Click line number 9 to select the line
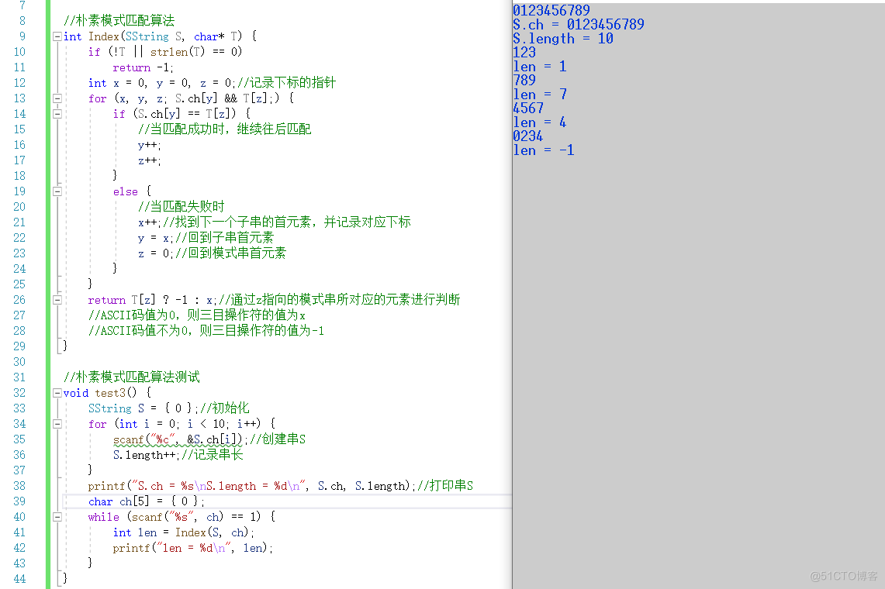Image resolution: width=885 pixels, height=589 pixels. (x=21, y=36)
